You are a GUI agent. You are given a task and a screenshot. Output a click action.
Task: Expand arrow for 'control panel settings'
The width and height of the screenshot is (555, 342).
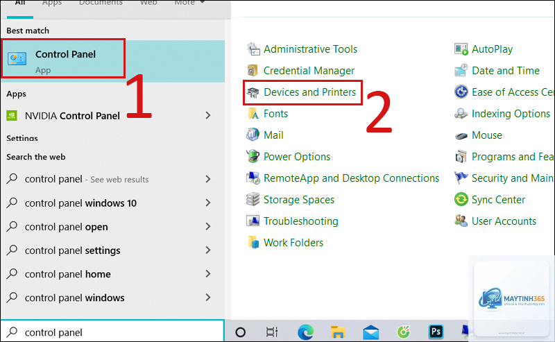(208, 250)
